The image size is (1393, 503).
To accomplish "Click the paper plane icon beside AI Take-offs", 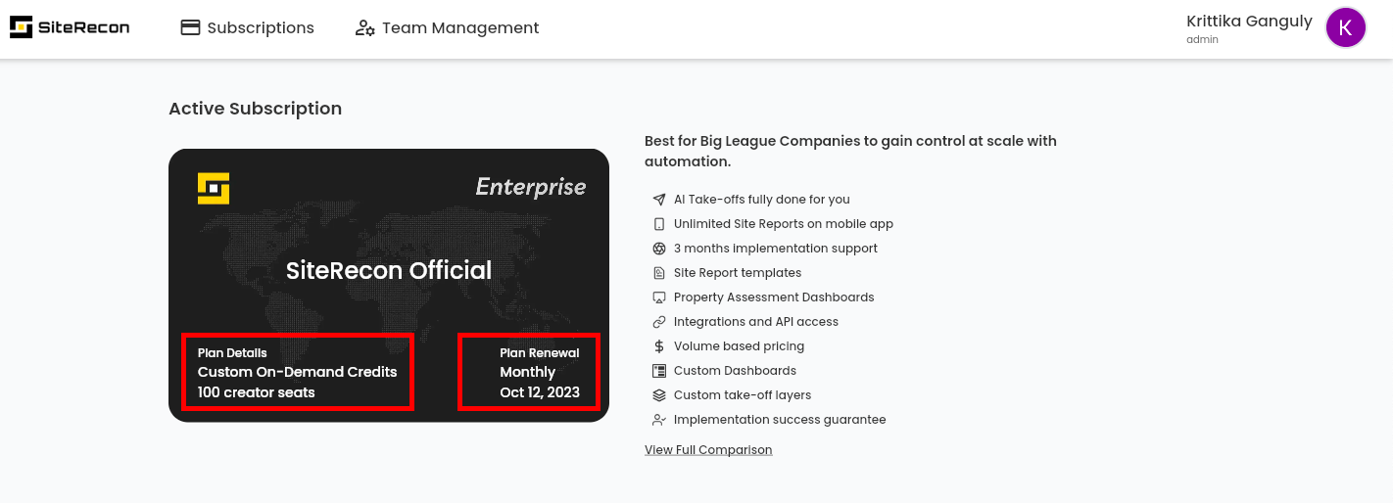I will tap(659, 200).
